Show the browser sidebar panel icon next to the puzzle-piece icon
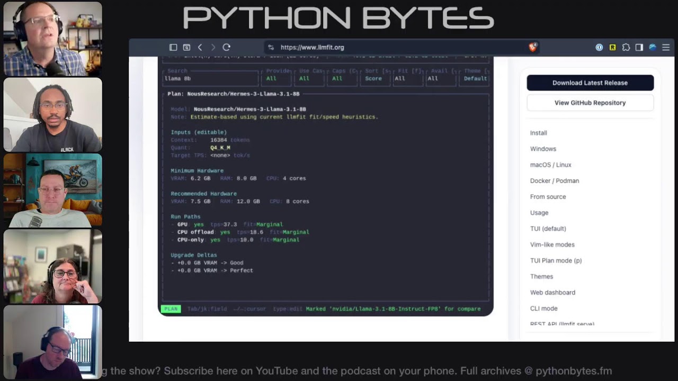 point(639,47)
